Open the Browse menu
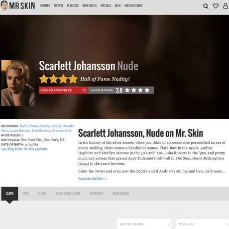Image resolution: width=229 pixels, height=229 pixels. click(x=58, y=5)
